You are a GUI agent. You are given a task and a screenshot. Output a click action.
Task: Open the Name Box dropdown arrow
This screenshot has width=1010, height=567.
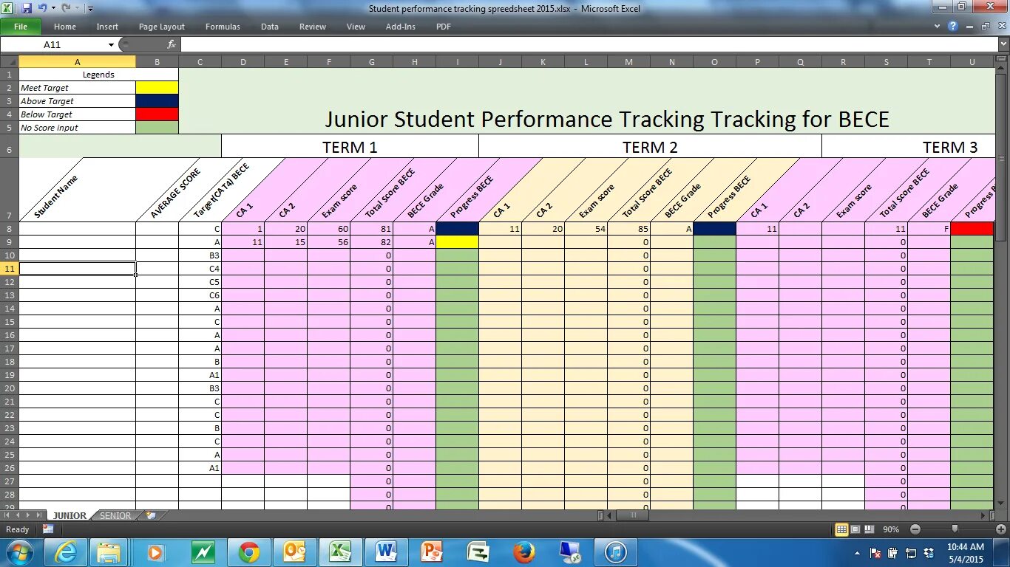tap(111, 45)
